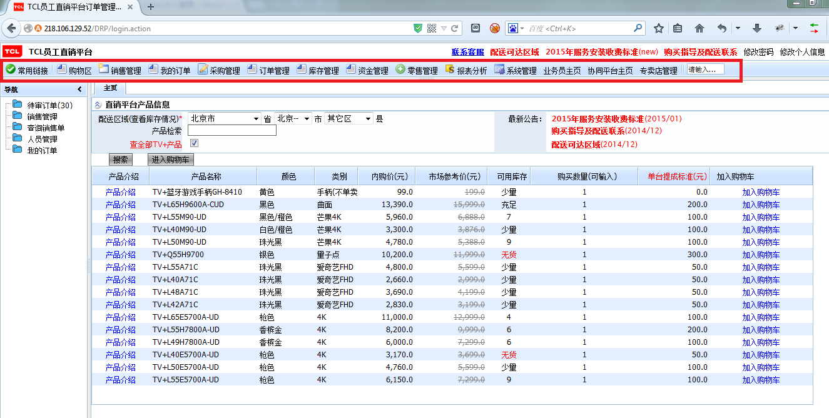
Task: Open 人员管理 in navigation tree
Action: coord(42,139)
